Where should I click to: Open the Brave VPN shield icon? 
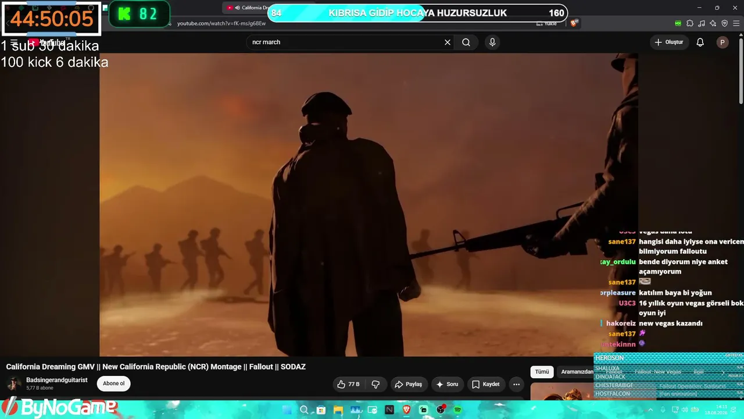[724, 23]
